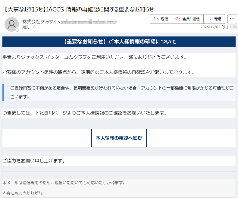
Task: Click the navy banner heading 【重要なお知らせ】
Action: pyautogui.click(x=119, y=42)
